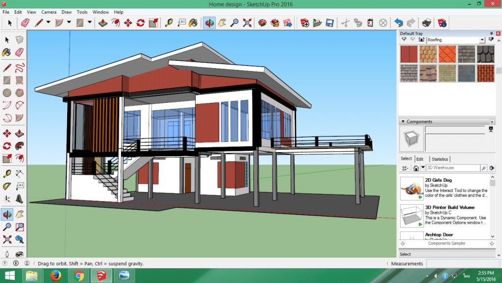Open the home navigation dropdown arrow

point(423,167)
